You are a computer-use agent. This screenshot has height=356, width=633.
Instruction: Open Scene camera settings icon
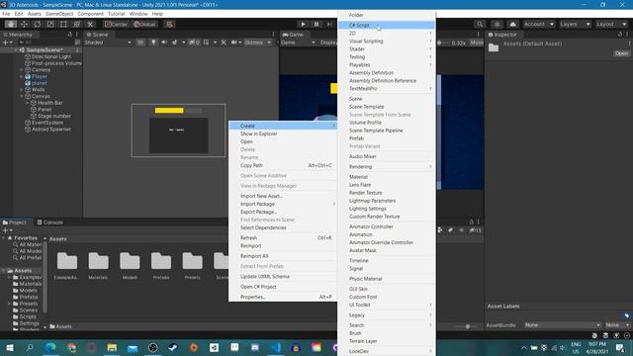[234, 43]
